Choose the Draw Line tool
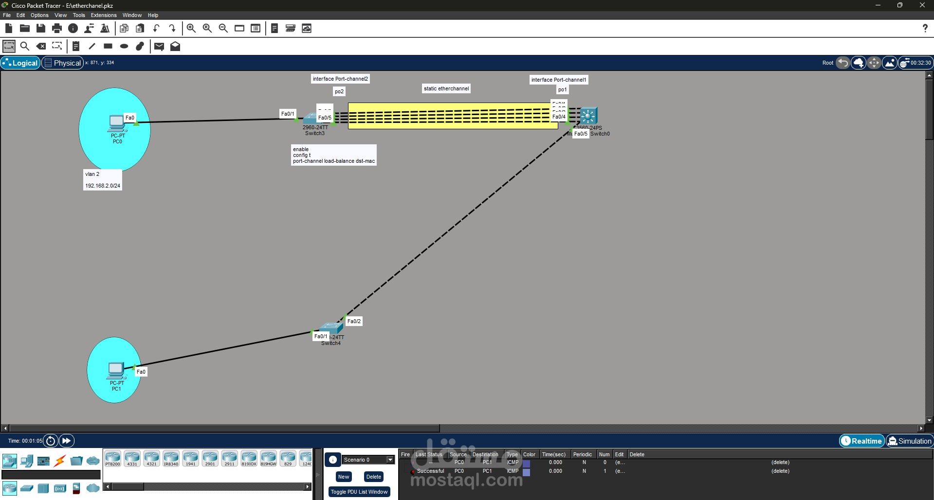The height and width of the screenshot is (500, 934). (92, 46)
